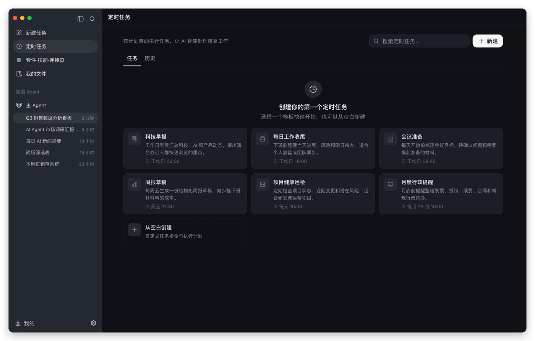535x341 pixels.
Task: Click the 周报草稿 card title
Action: (x=156, y=182)
